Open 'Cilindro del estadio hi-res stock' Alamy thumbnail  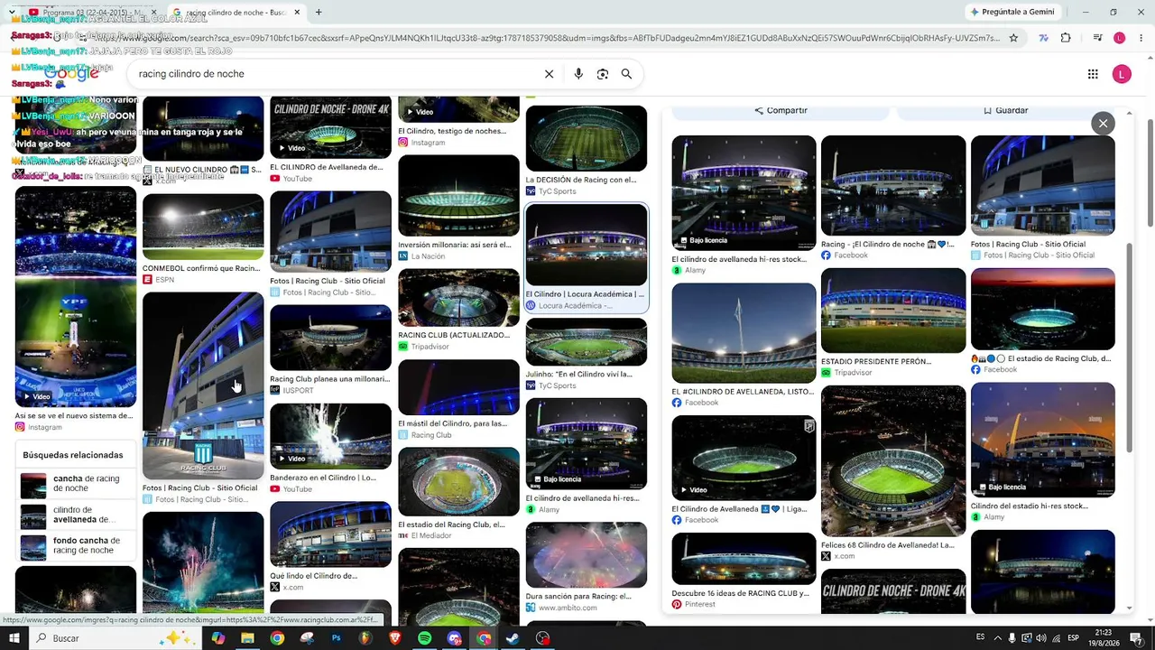(x=1043, y=440)
